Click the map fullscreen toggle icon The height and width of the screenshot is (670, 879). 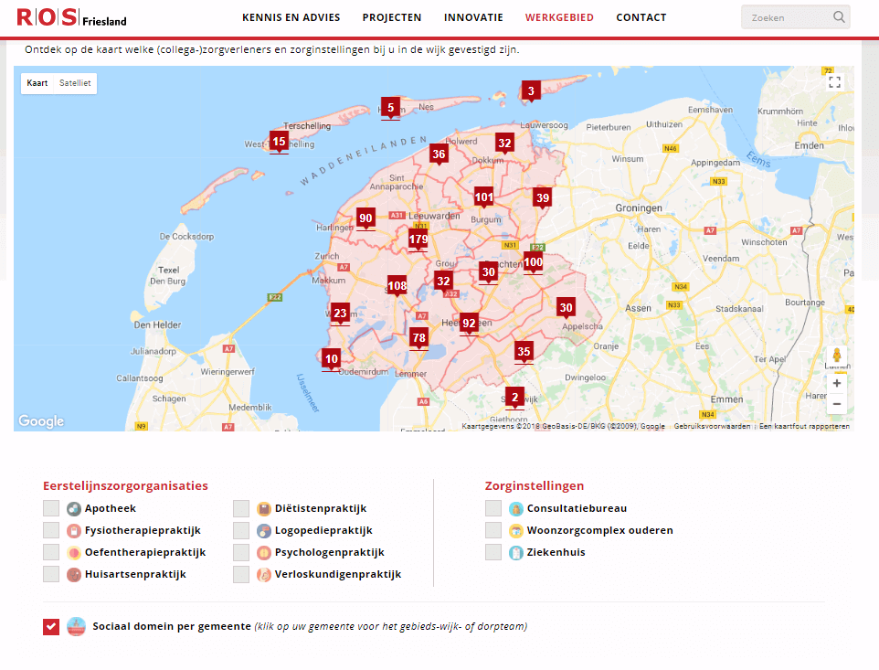834,82
